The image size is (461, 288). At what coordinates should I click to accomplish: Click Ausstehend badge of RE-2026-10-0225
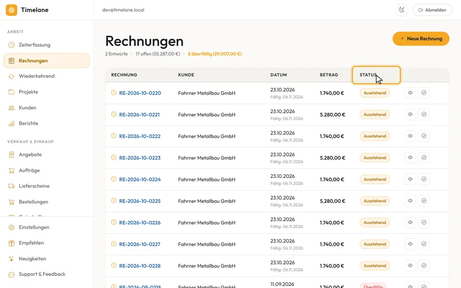pos(375,201)
